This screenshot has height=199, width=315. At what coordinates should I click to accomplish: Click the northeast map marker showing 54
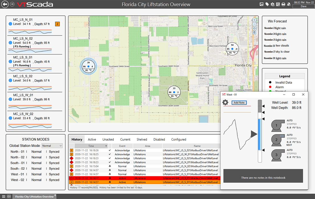tap(232, 49)
